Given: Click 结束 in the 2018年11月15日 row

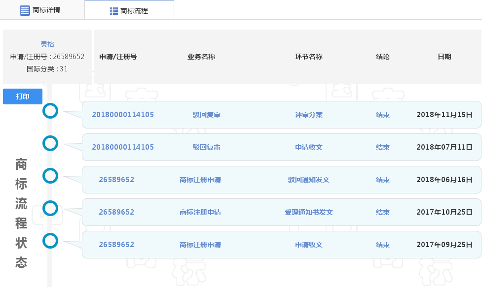Looking at the screenshot, I should (382, 115).
